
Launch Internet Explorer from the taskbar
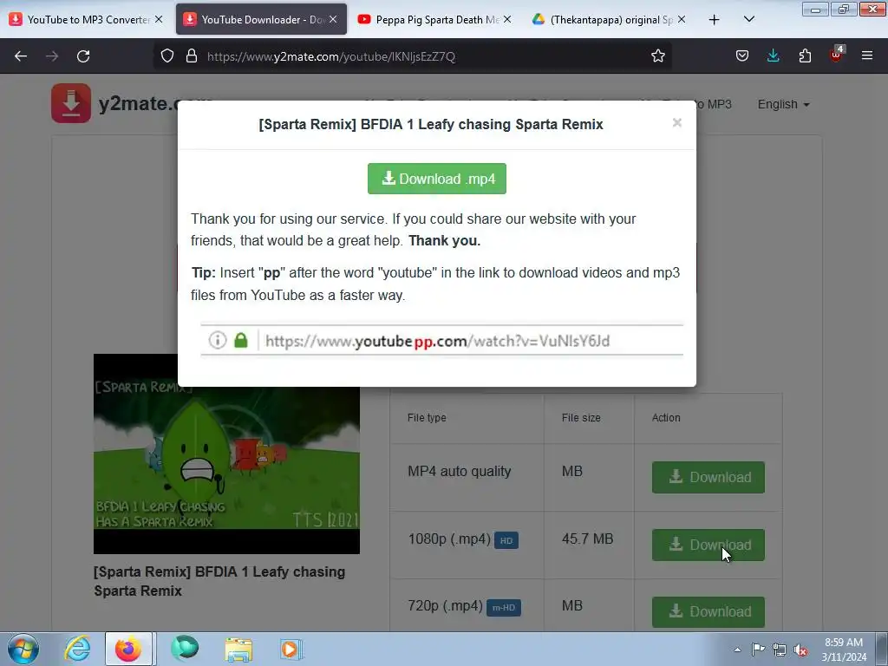[x=77, y=649]
